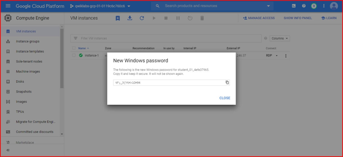Click the search magnifier icon
Screen dimensions: 343x157
point(157,6)
